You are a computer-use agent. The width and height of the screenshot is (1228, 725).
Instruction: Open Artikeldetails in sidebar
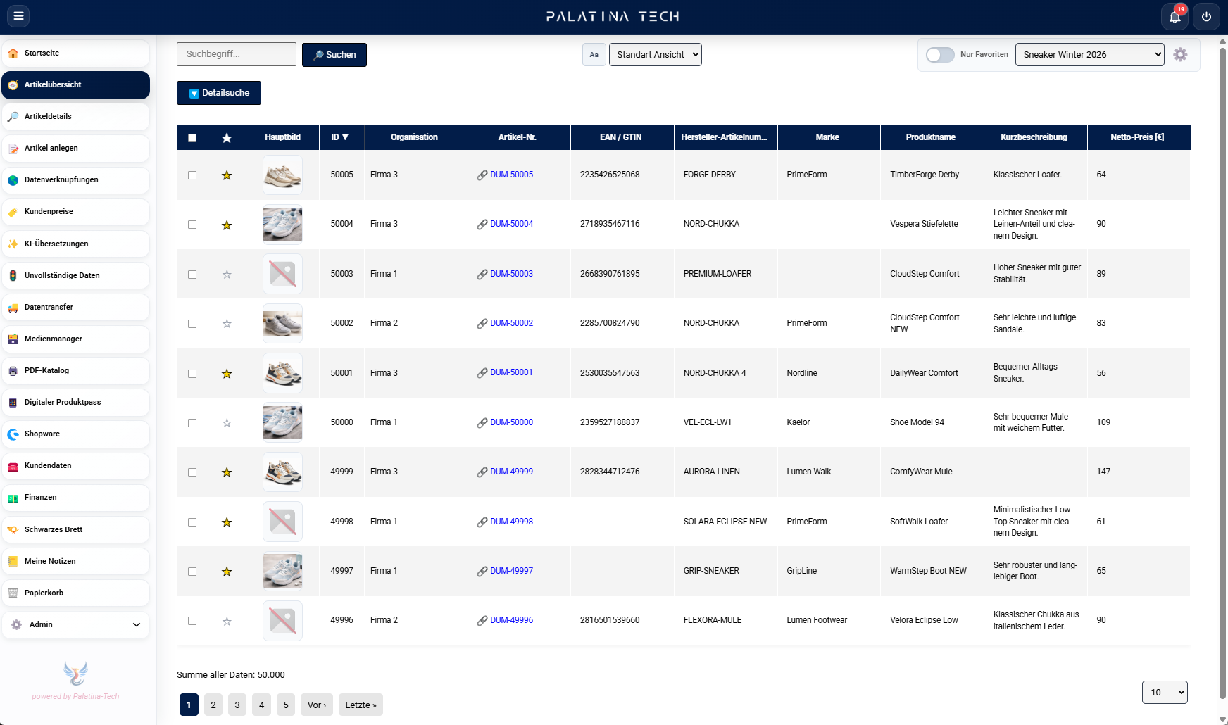(75, 117)
